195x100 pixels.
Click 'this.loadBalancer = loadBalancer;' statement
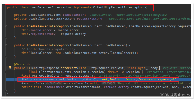[x=51, y=30]
